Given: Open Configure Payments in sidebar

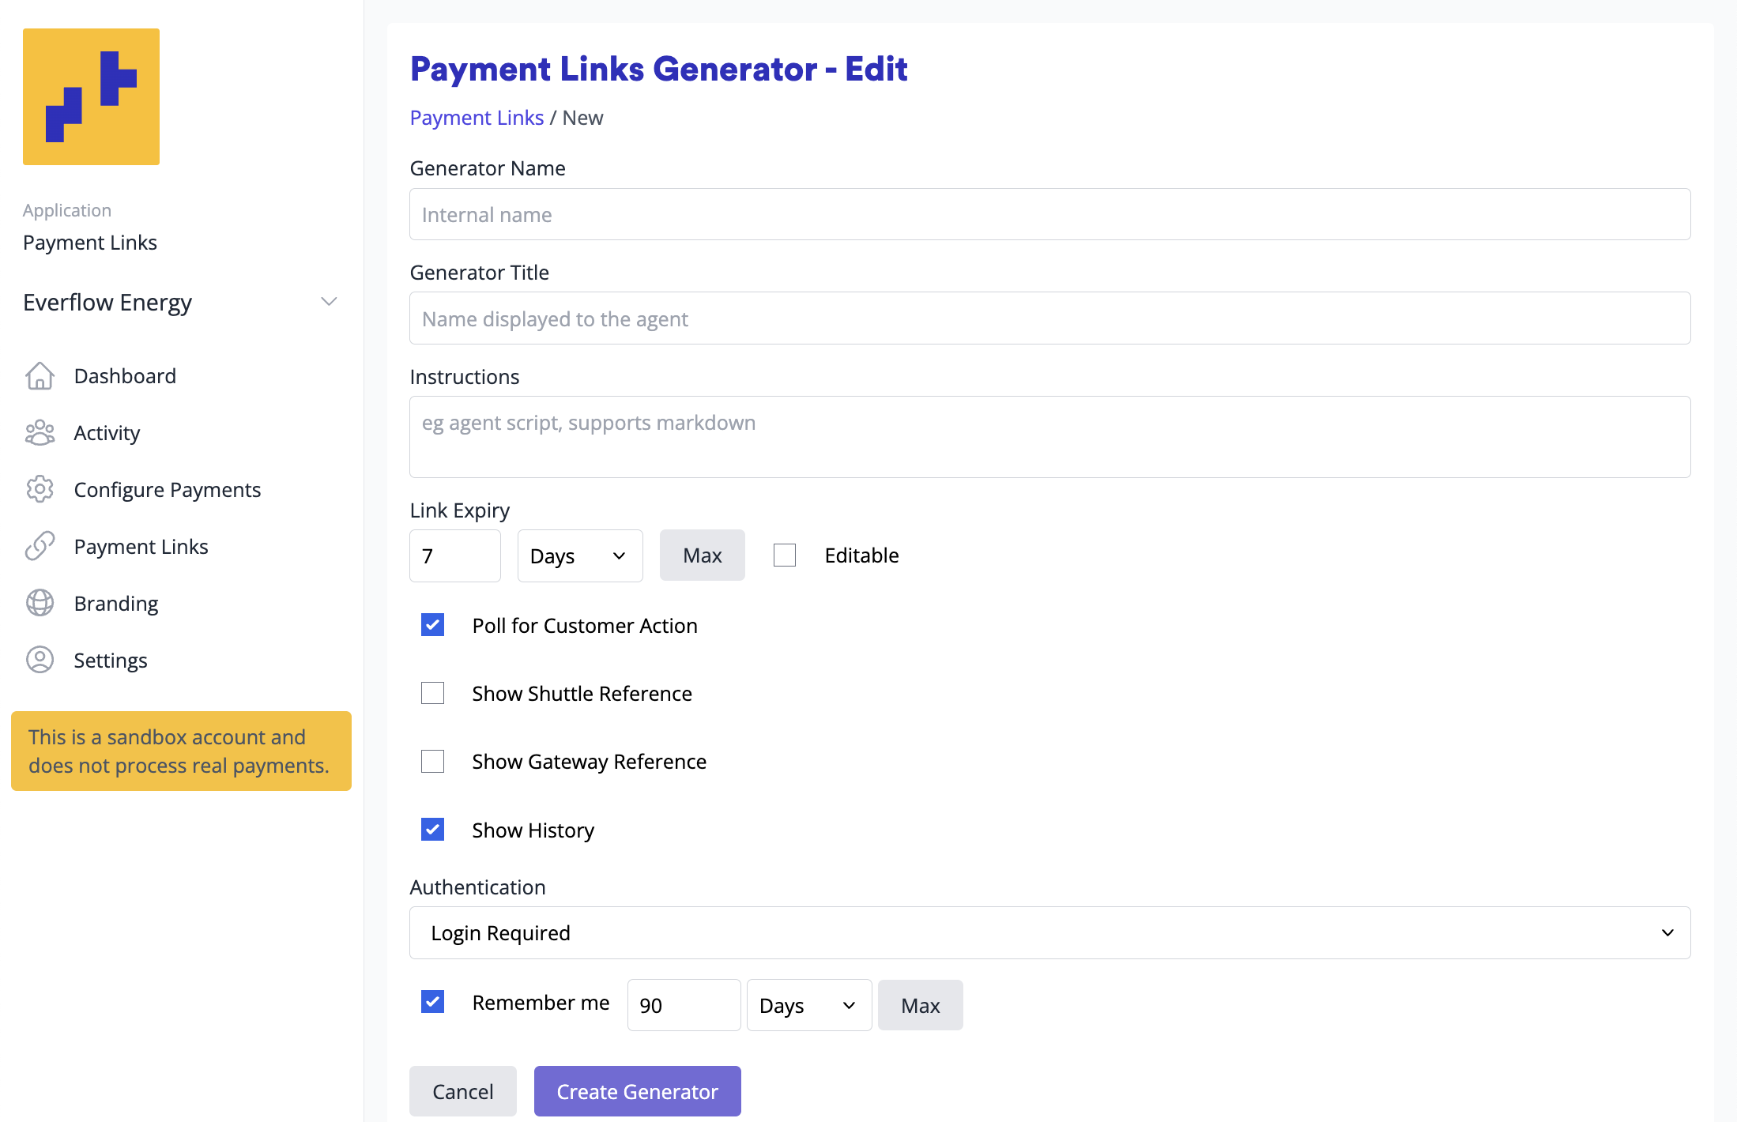Looking at the screenshot, I should tap(167, 490).
